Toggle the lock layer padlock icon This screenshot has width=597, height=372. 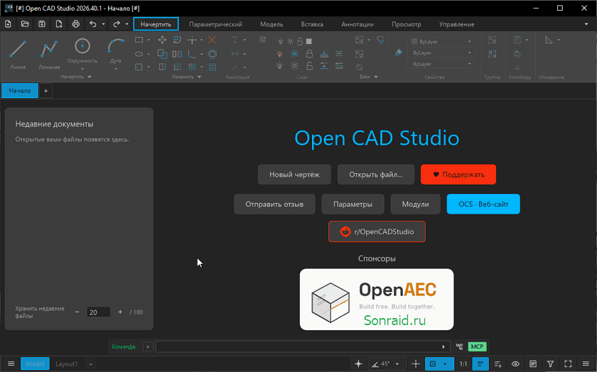pyautogui.click(x=309, y=54)
